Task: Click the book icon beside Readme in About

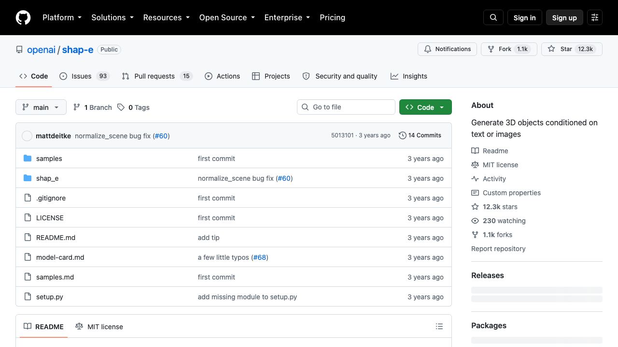Action: coord(475,151)
